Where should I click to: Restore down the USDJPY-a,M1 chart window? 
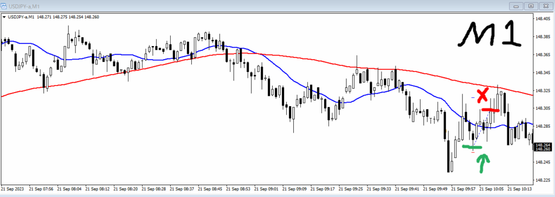(x=531, y=6)
